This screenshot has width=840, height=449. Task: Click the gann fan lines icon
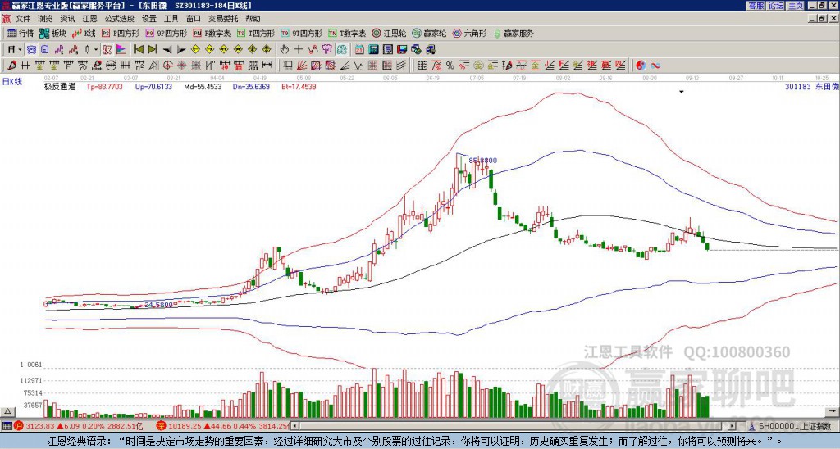[302, 66]
